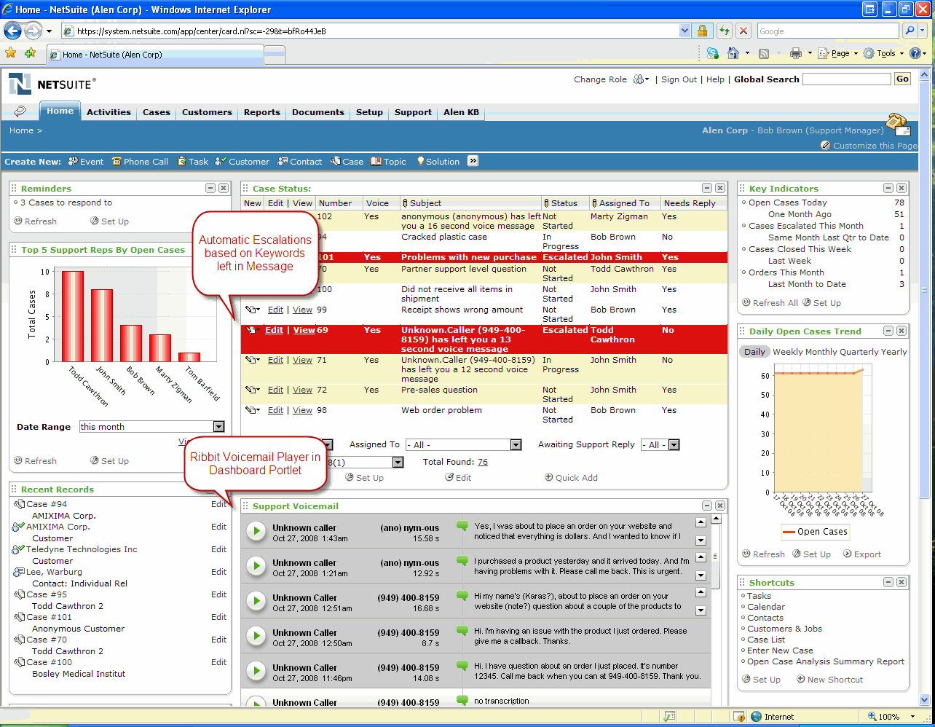Close the Daily Open Cases Trend portlet
The height and width of the screenshot is (727, 935).
(902, 331)
